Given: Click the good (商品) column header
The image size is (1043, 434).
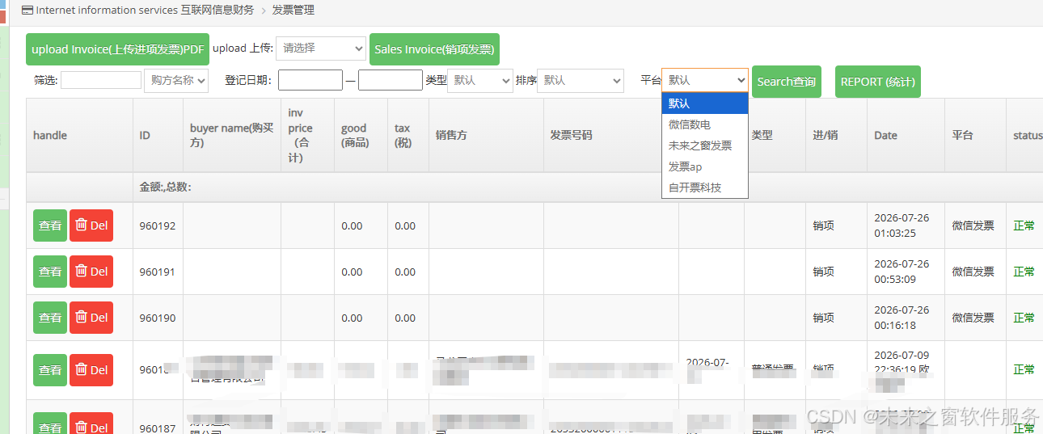Looking at the screenshot, I should click(361, 135).
